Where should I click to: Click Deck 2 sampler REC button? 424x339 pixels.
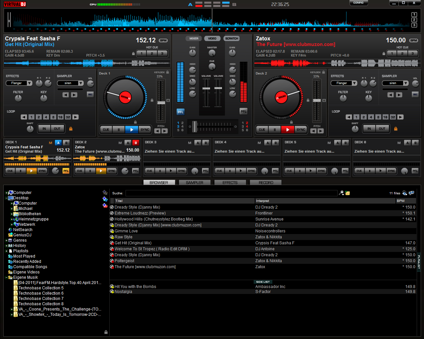(x=415, y=94)
